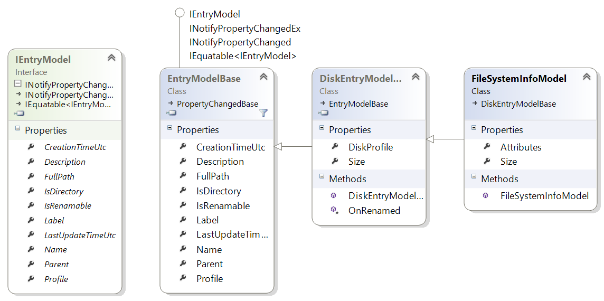
Task: Select Attributes property name
Action: (521, 147)
